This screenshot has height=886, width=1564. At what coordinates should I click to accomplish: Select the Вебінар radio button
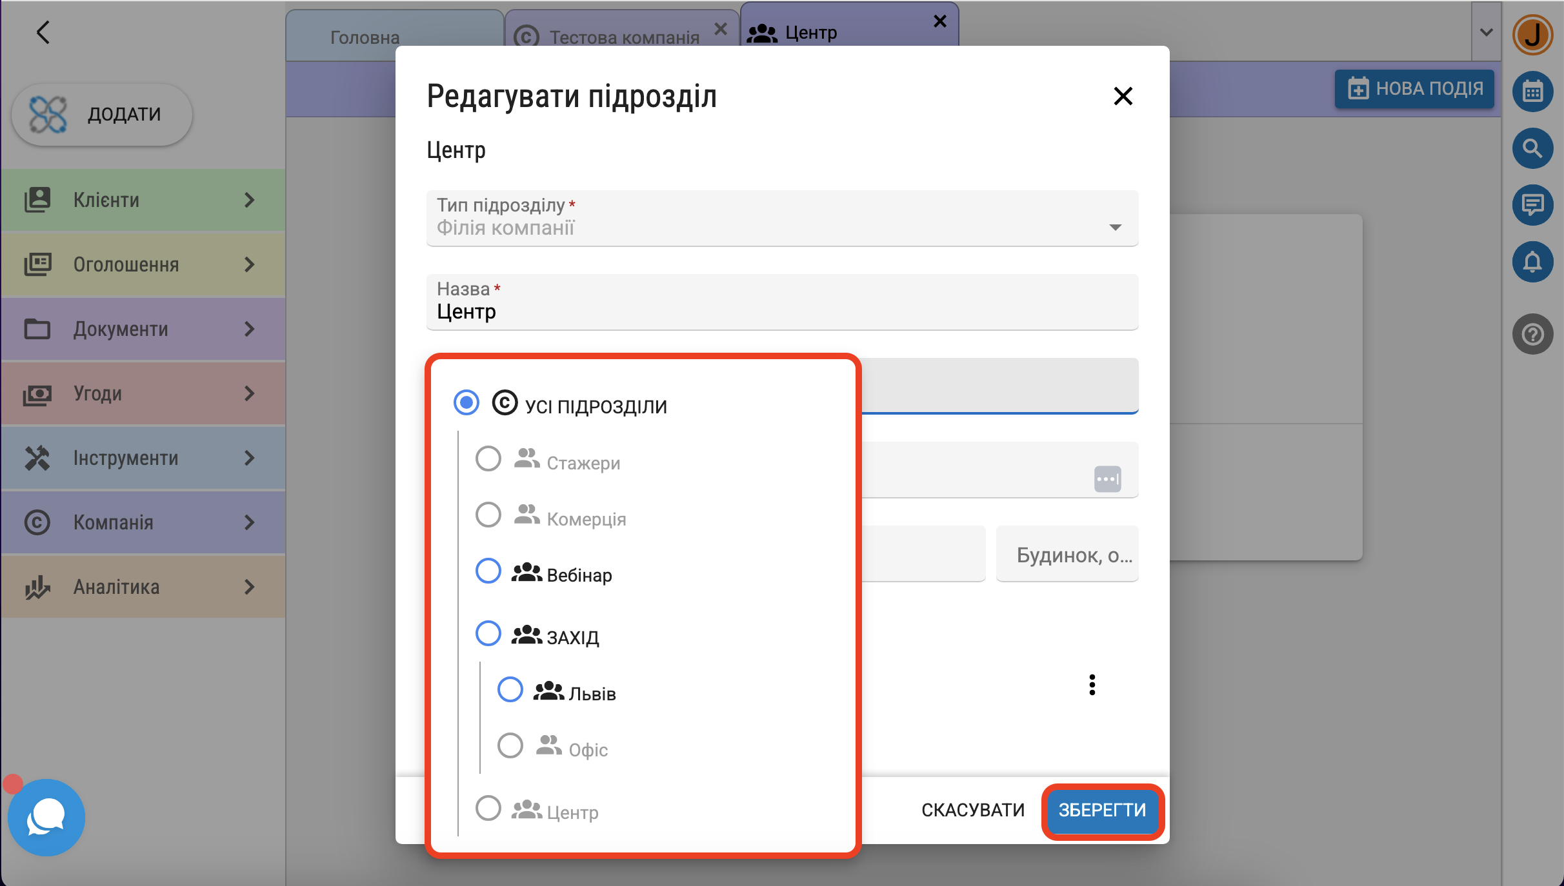point(488,571)
